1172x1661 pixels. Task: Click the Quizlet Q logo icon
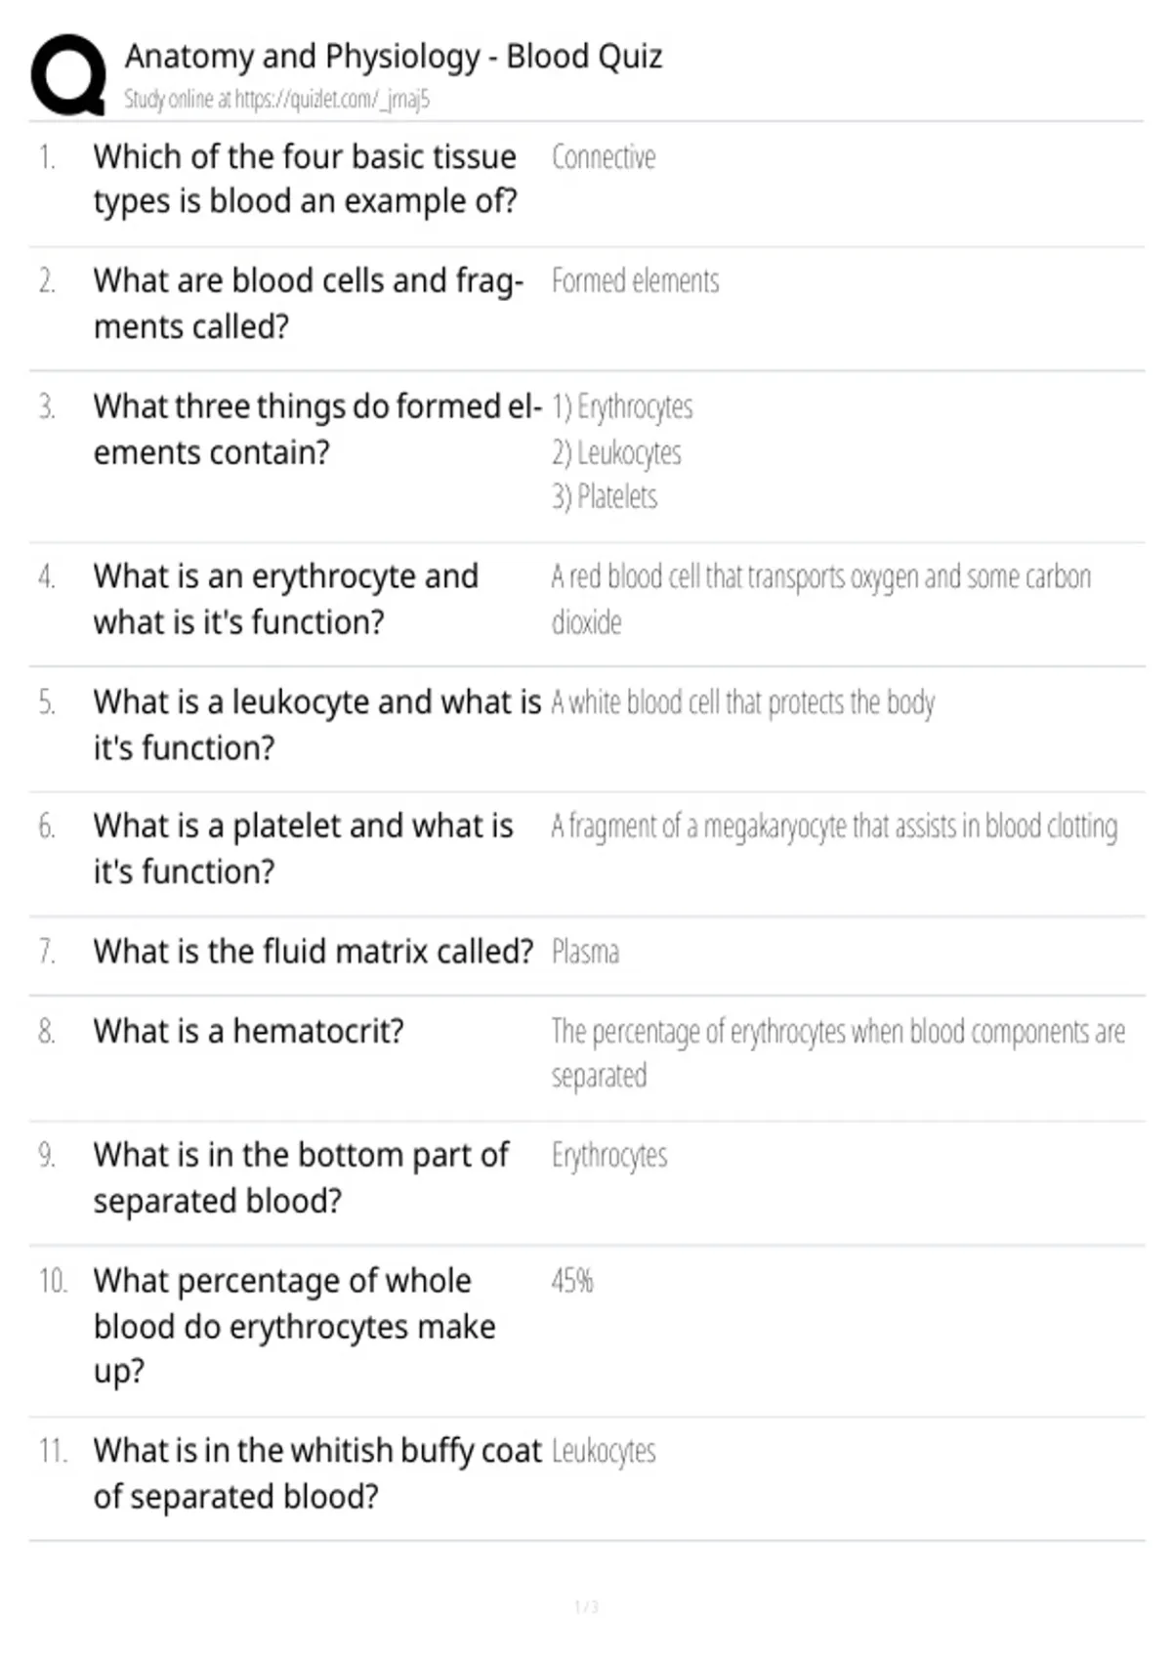[x=68, y=75]
